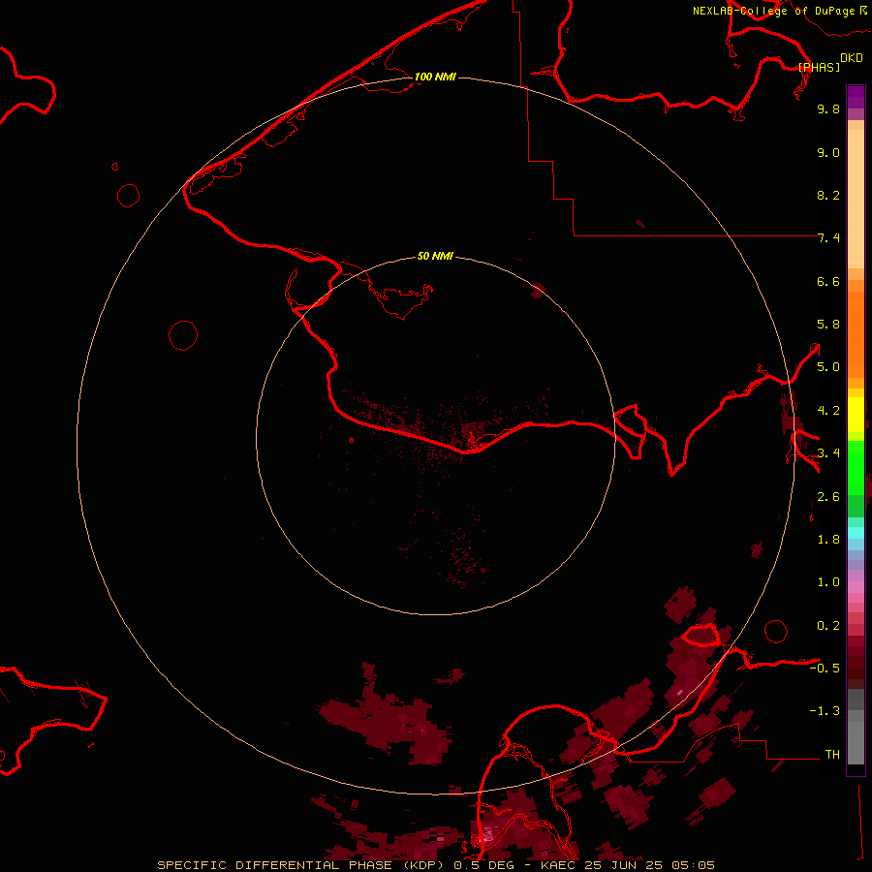Click the 'SPECIFIC DIFFERENTIAL PHASE (KDP)' product title
This screenshot has width=872, height=872.
pos(302,865)
